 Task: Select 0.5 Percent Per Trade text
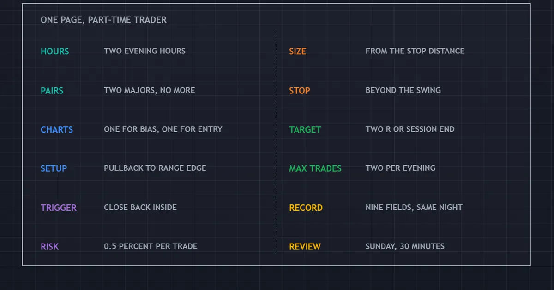point(151,246)
